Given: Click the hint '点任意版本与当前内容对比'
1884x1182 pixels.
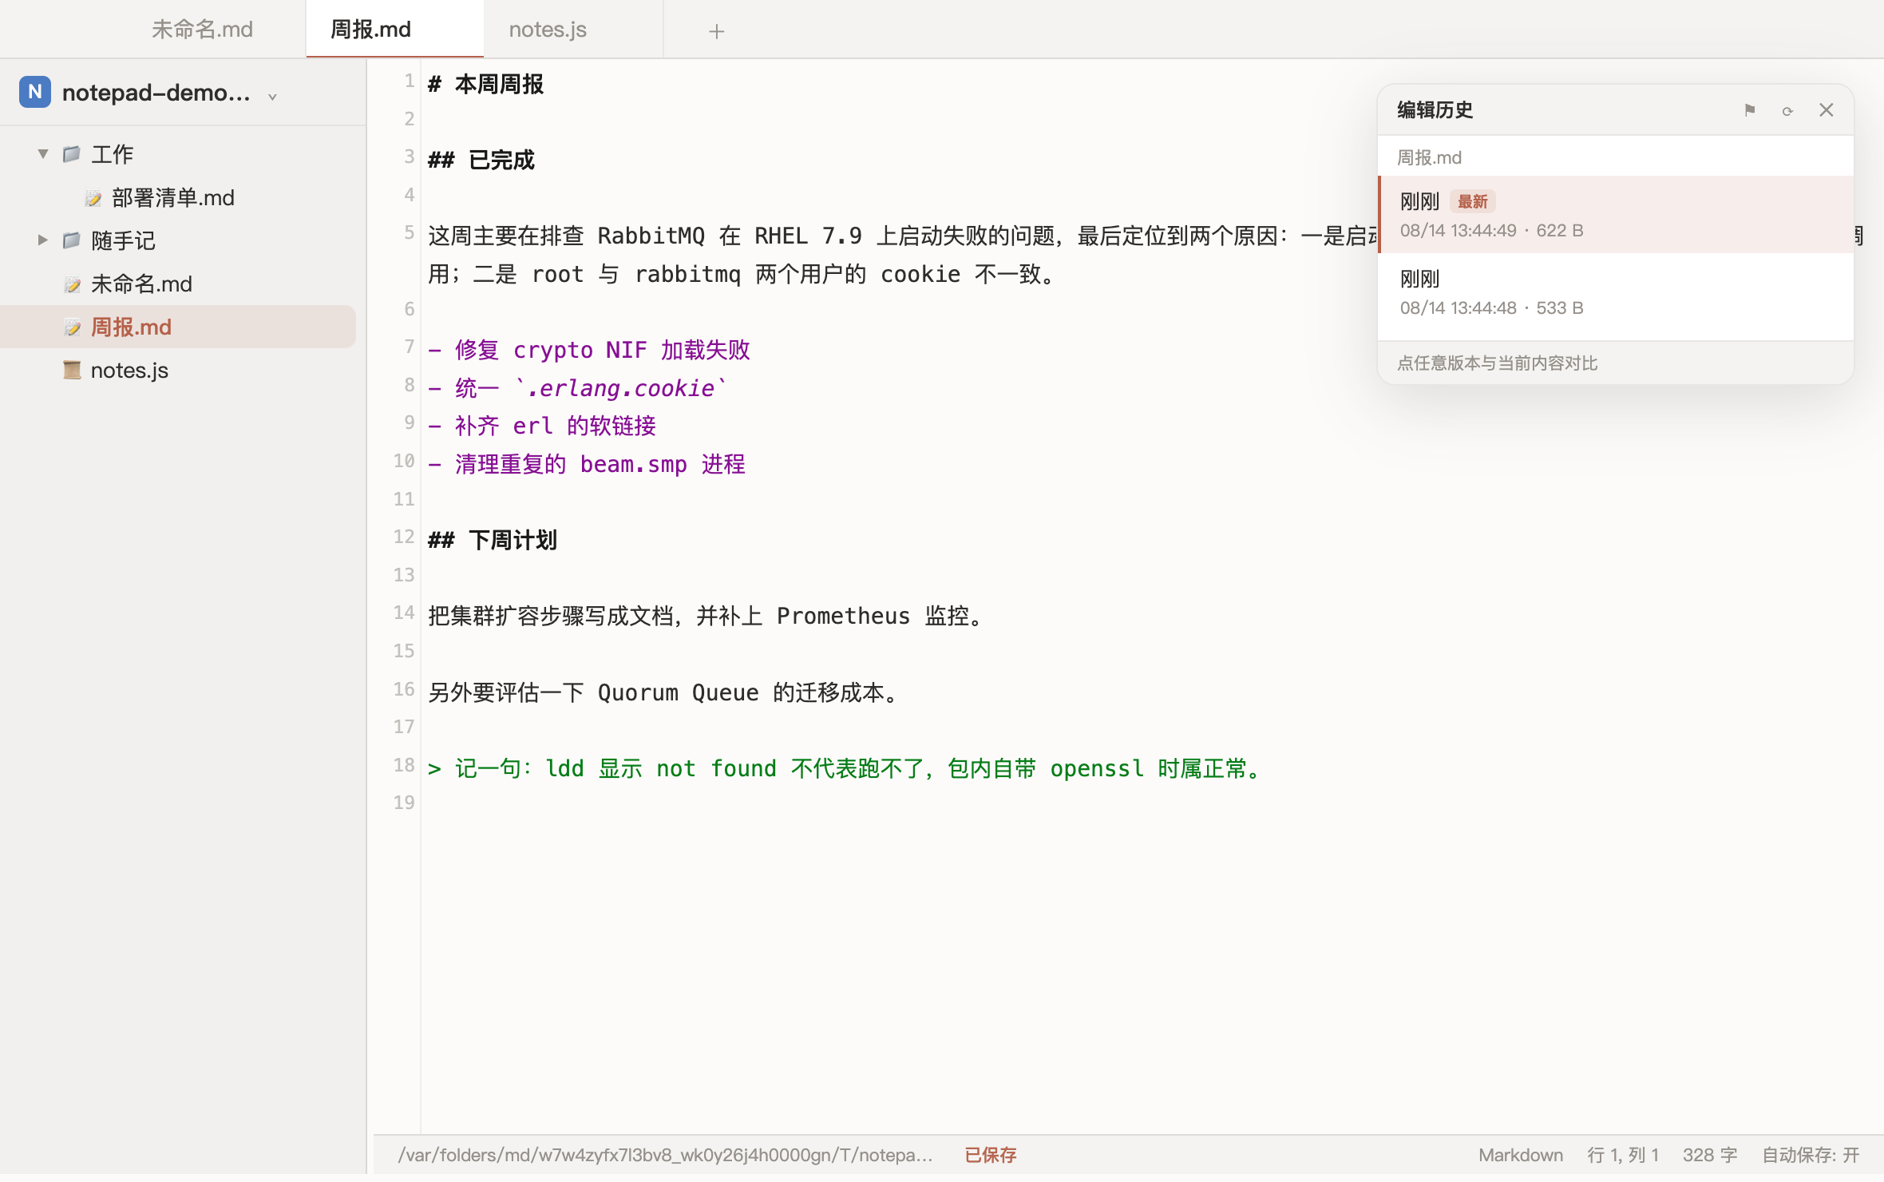Looking at the screenshot, I should [x=1498, y=363].
